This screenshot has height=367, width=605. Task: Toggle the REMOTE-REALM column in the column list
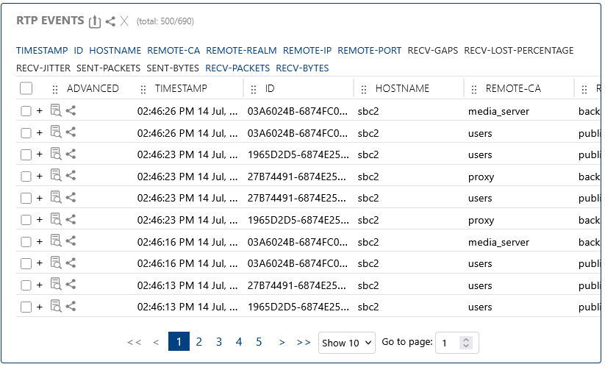pos(241,51)
